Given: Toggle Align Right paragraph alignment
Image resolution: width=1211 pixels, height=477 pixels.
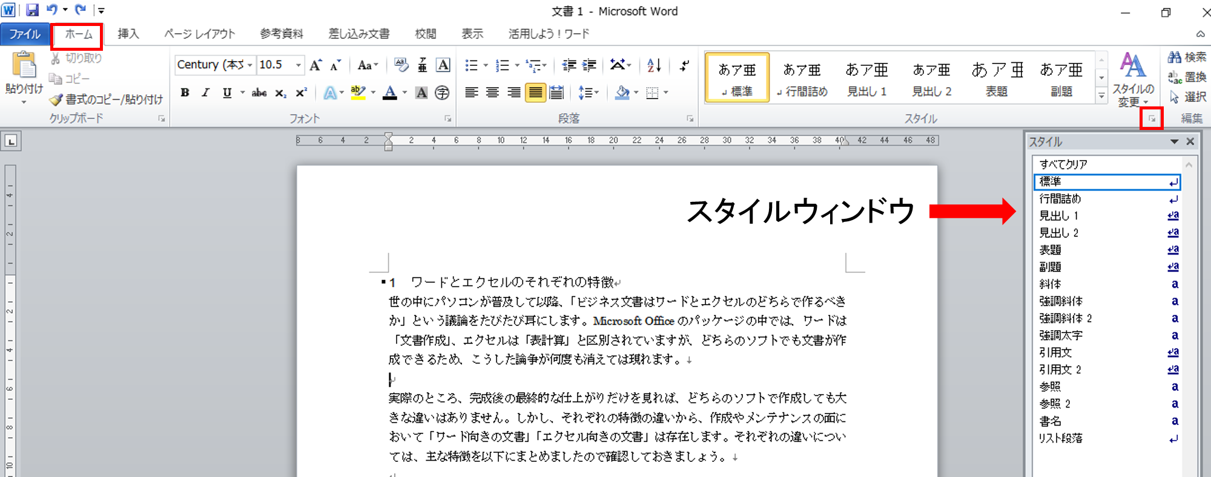Looking at the screenshot, I should point(514,92).
